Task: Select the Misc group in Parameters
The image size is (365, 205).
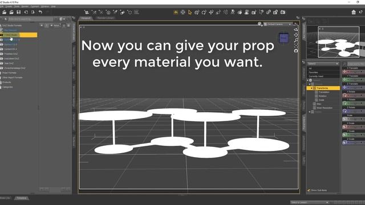Action: coord(319,104)
